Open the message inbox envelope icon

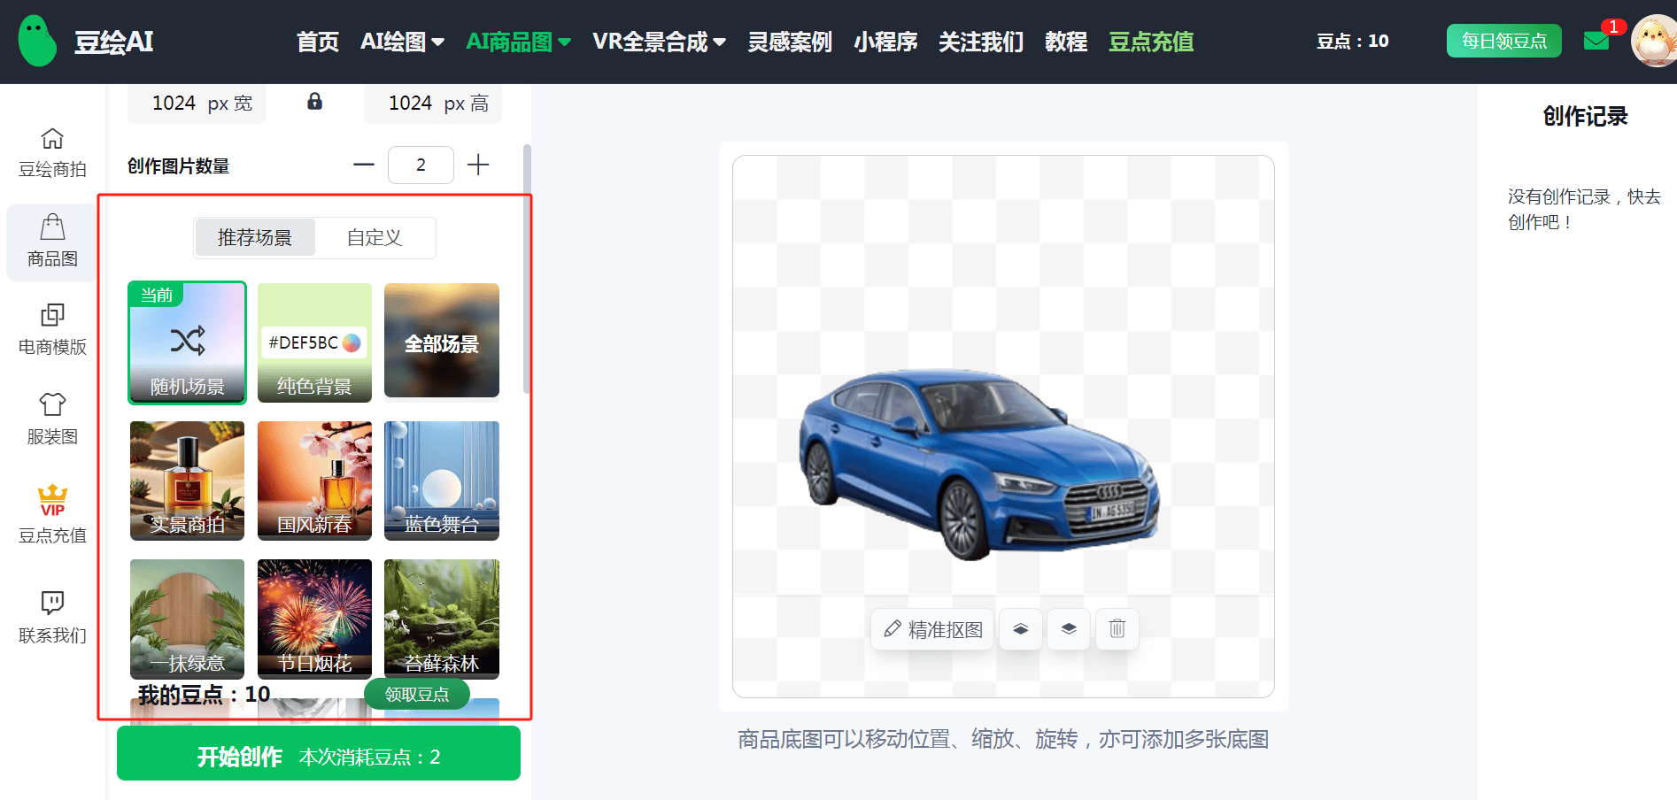[1596, 41]
